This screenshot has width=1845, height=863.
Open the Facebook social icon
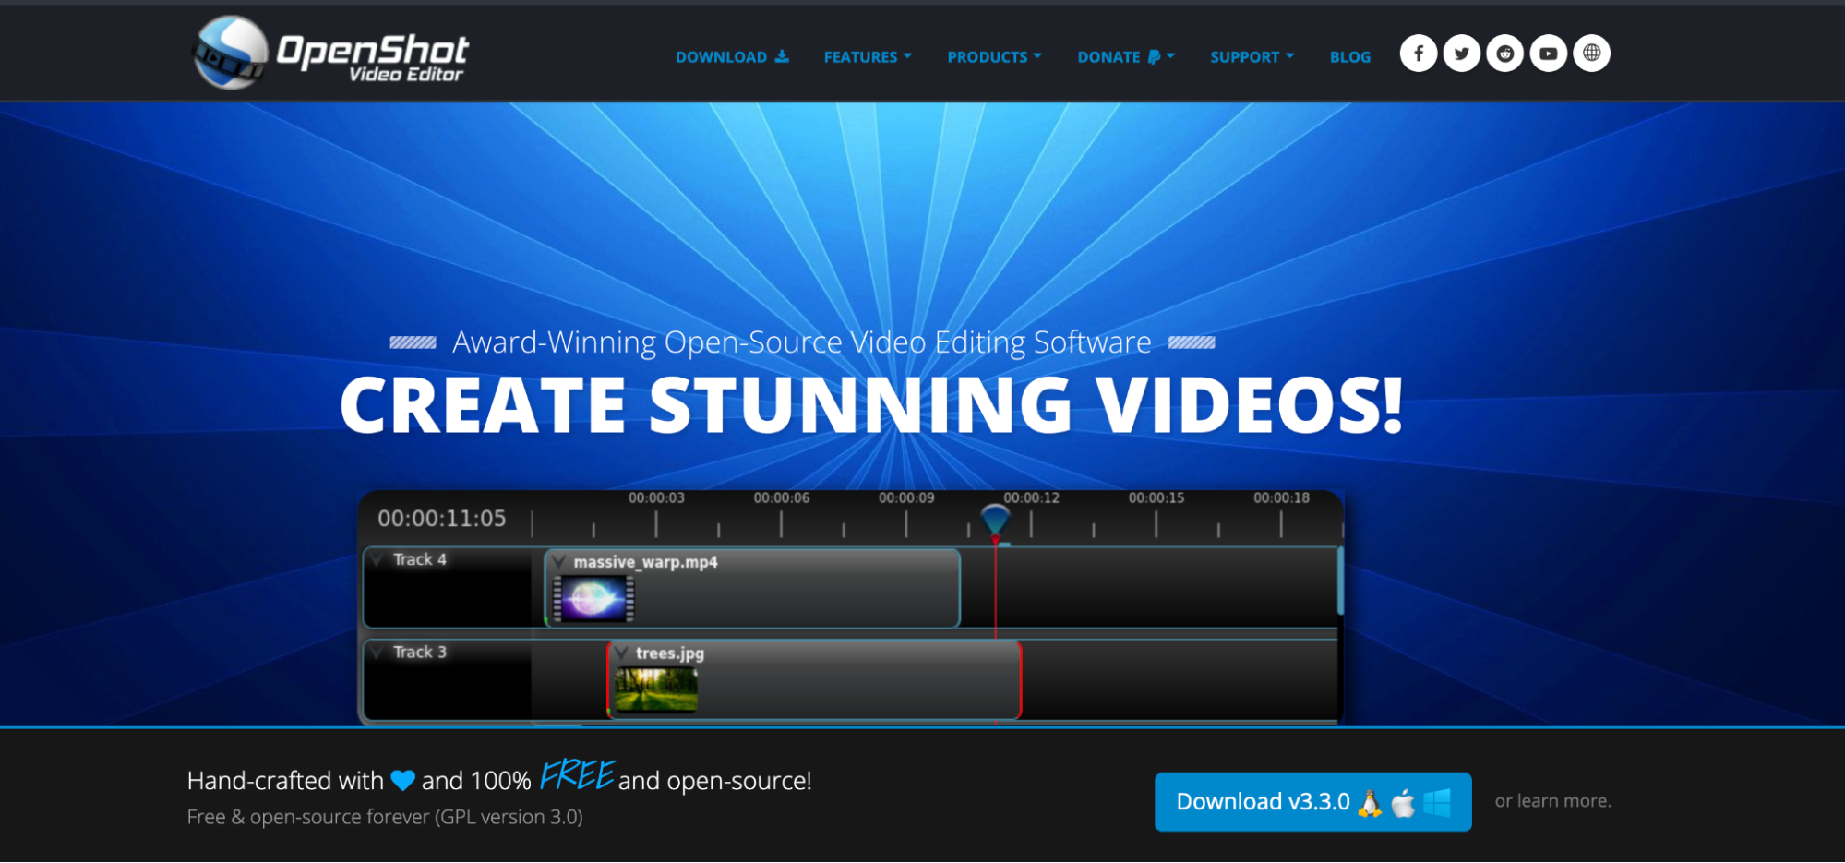tap(1419, 54)
